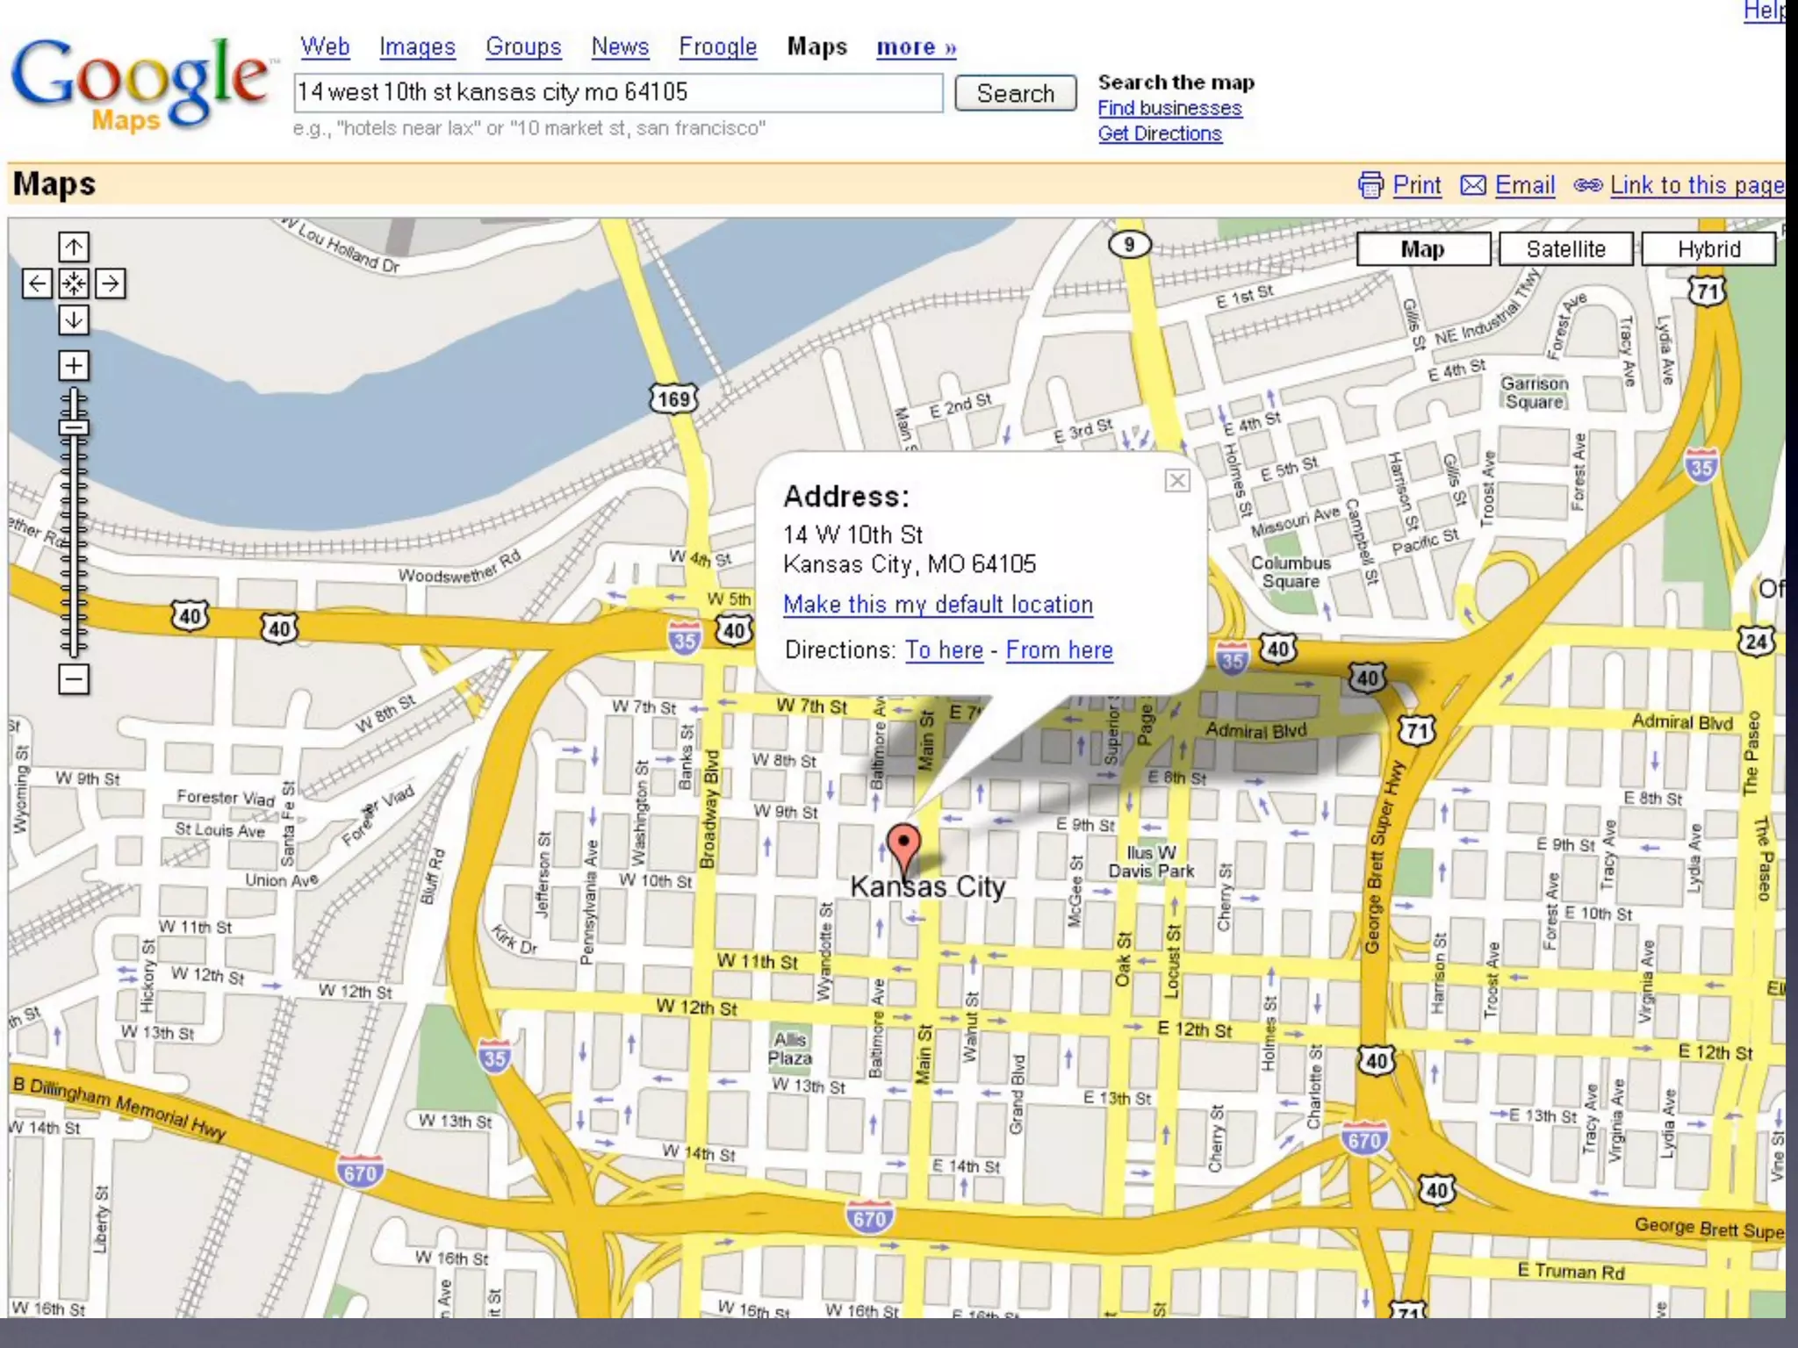Select the Map view mode
The image size is (1798, 1348).
tap(1422, 249)
